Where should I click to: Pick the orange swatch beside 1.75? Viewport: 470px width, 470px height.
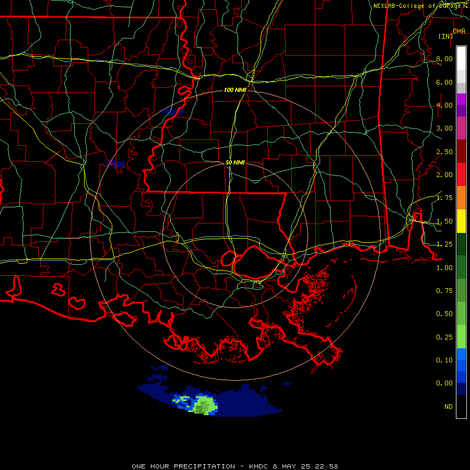click(x=461, y=198)
